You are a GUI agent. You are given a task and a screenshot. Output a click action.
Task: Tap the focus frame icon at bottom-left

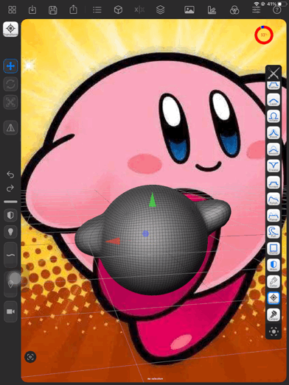pyautogui.click(x=30, y=357)
